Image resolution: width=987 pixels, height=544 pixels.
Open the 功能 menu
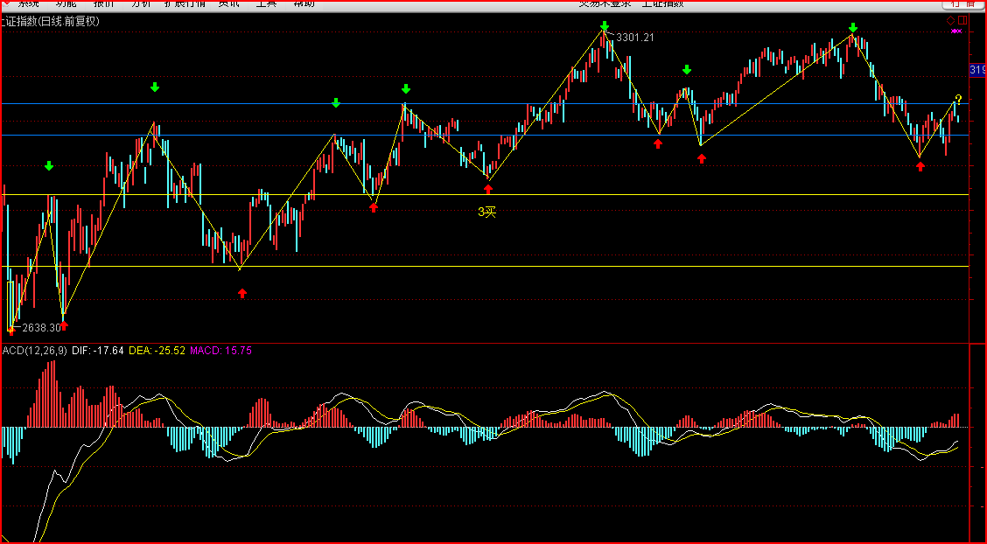(x=66, y=3)
